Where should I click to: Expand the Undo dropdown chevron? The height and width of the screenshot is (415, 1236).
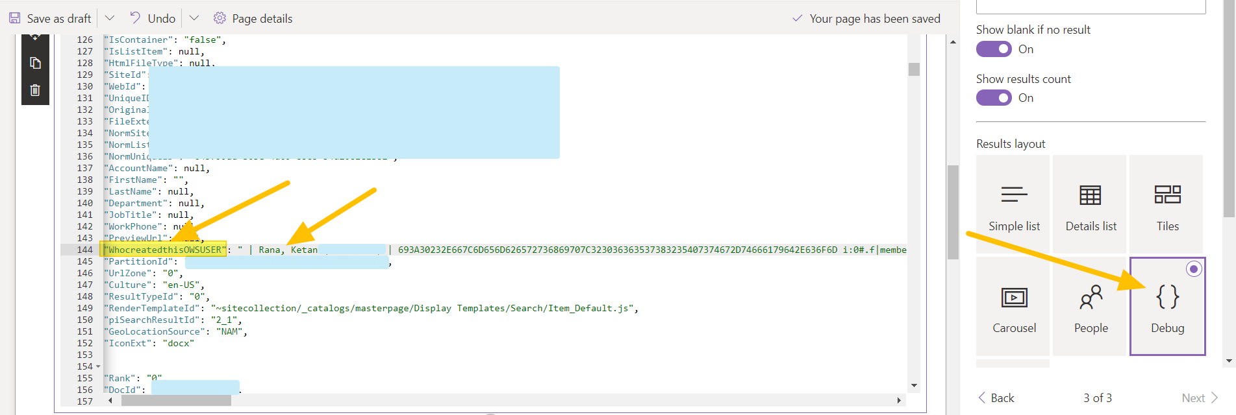click(x=194, y=18)
